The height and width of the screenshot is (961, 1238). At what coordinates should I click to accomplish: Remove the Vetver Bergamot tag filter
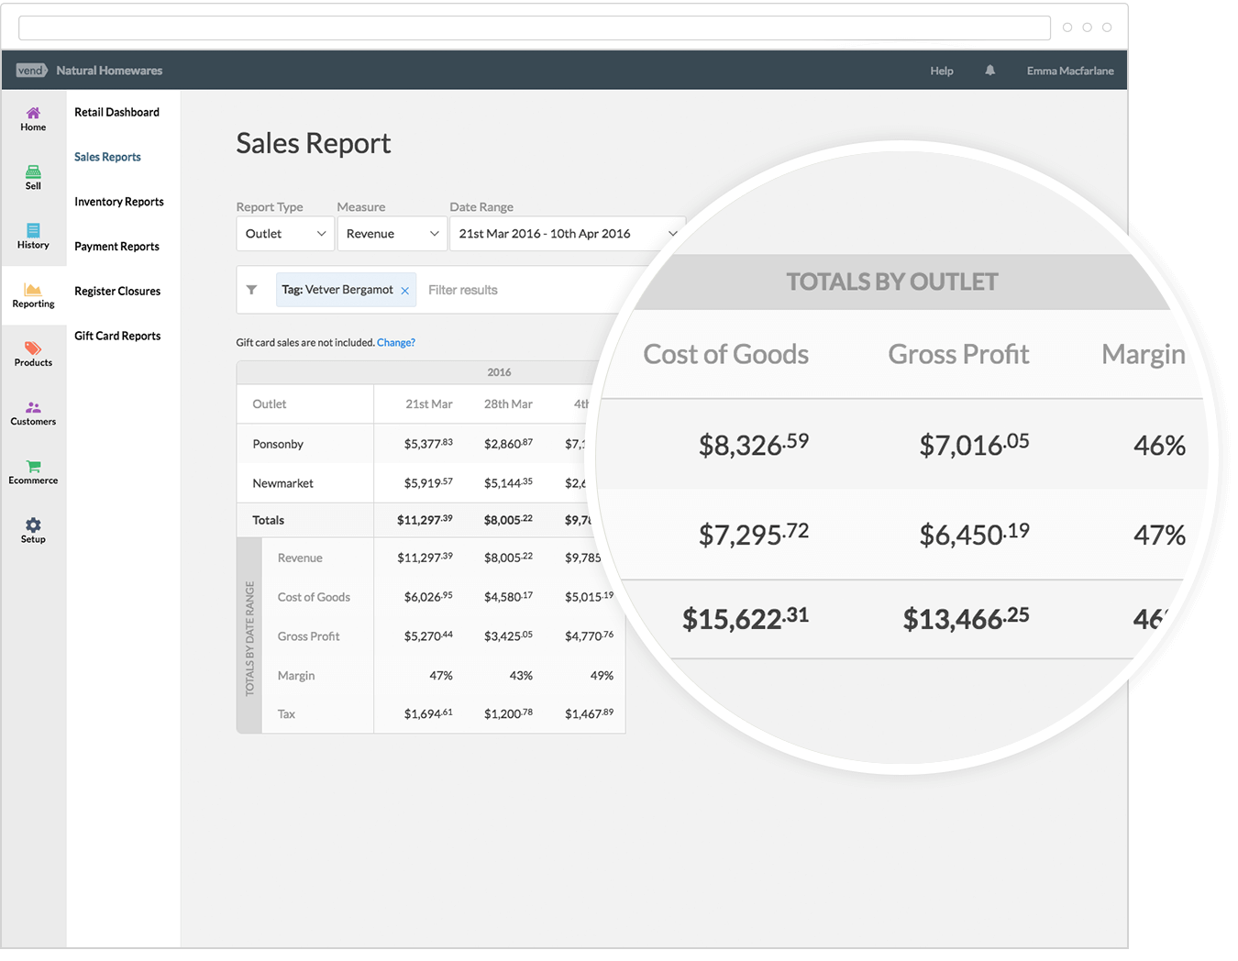[404, 289]
